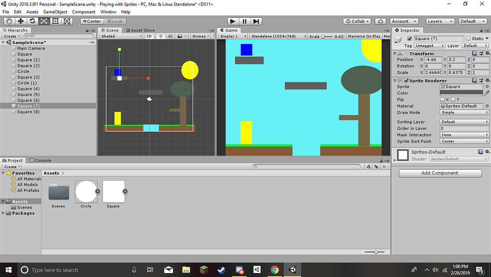
Task: Select the Scale tool
Action: pos(44,21)
